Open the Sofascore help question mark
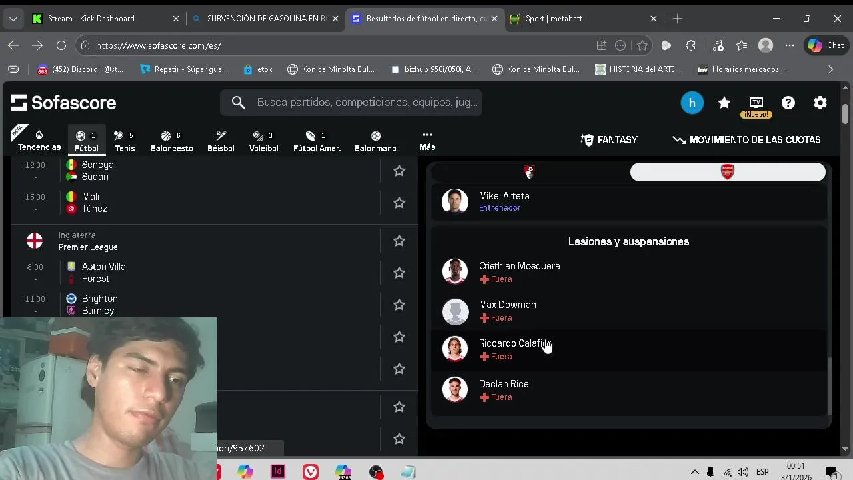853x480 pixels. 788,103
